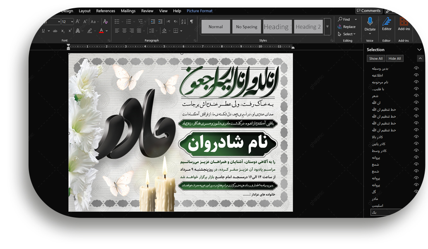Open the font size dropdown showing 12
The image size is (428, 249).
[x=72, y=22]
